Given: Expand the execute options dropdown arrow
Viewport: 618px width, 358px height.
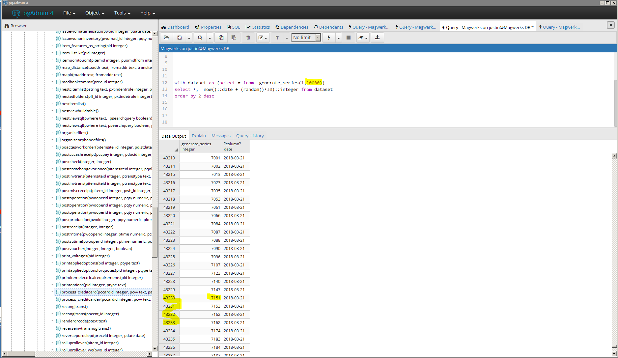Looking at the screenshot, I should (338, 38).
